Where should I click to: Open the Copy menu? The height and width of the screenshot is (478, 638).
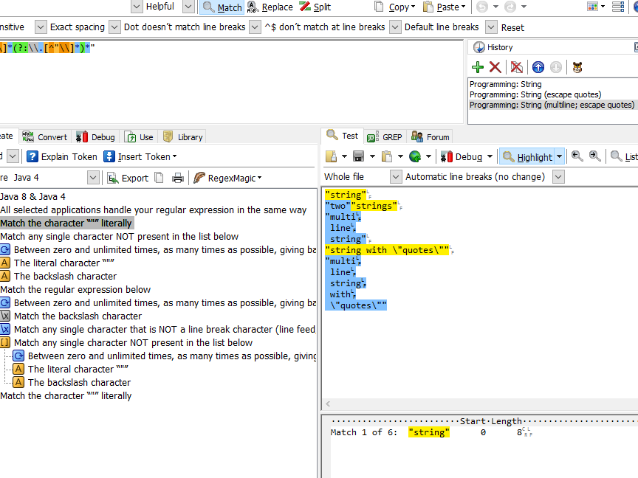394,7
